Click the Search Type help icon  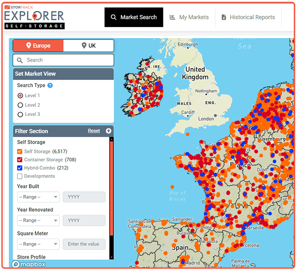pyautogui.click(x=50, y=86)
